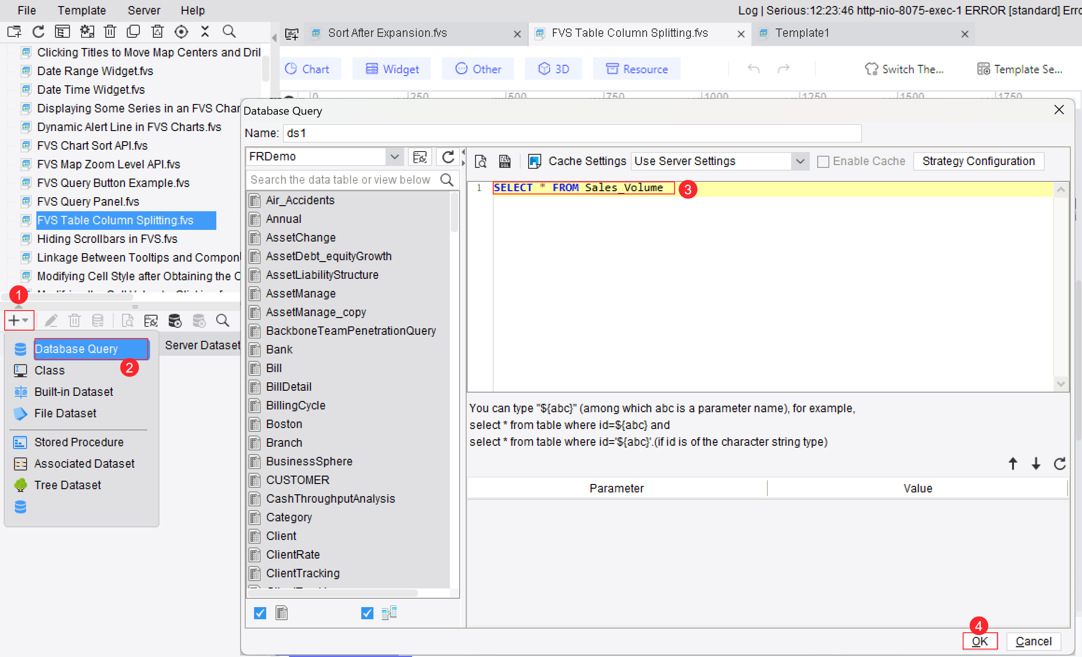Click the Cancel button

[x=1034, y=641]
